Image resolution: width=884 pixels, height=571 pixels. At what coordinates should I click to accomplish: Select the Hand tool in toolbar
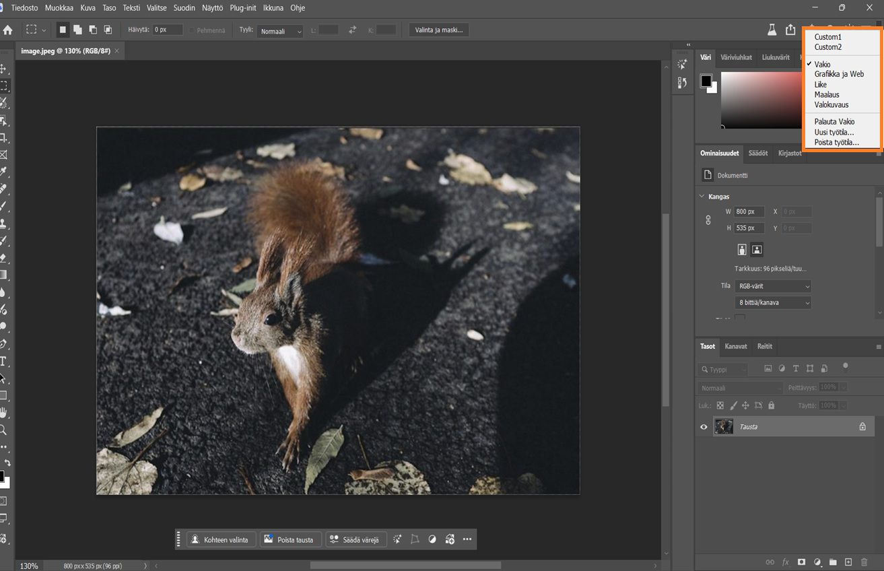(x=3, y=412)
